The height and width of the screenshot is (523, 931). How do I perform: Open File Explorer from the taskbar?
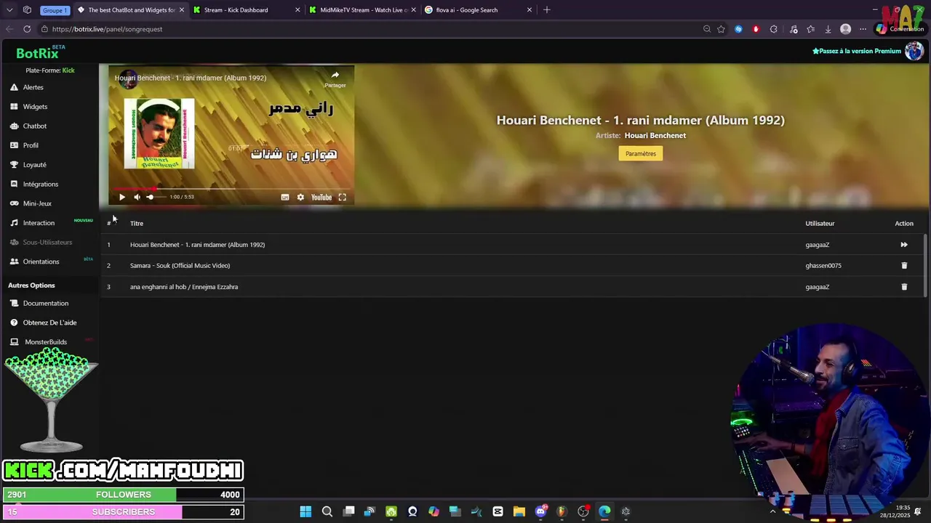[x=519, y=511]
